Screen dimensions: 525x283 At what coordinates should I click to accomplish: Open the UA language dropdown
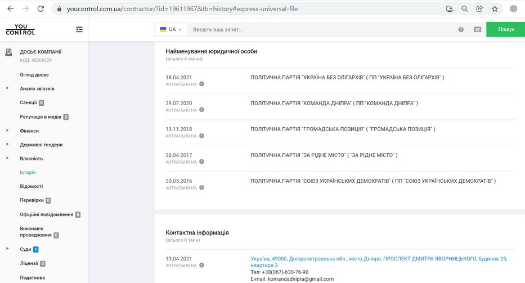(x=170, y=29)
